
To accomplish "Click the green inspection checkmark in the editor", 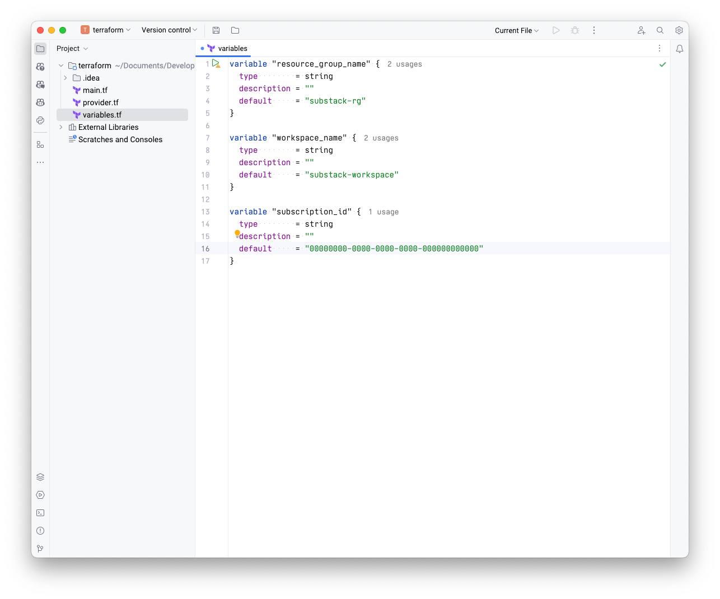I will [663, 64].
